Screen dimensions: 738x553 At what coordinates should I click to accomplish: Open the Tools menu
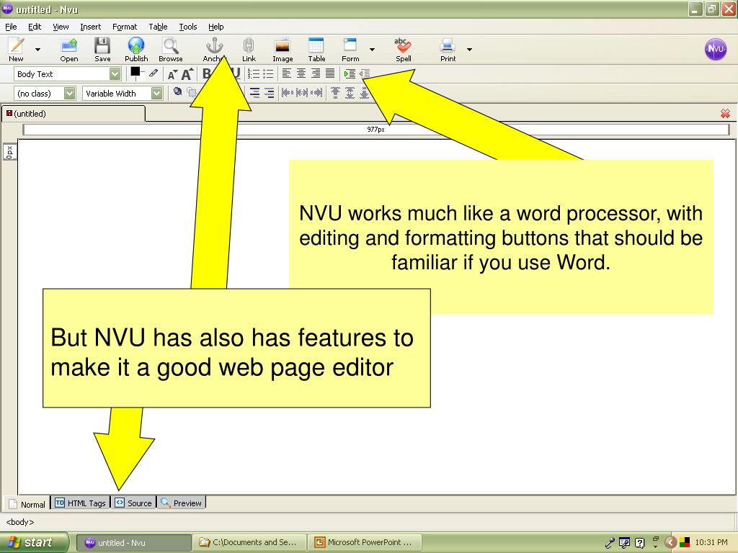tap(188, 27)
